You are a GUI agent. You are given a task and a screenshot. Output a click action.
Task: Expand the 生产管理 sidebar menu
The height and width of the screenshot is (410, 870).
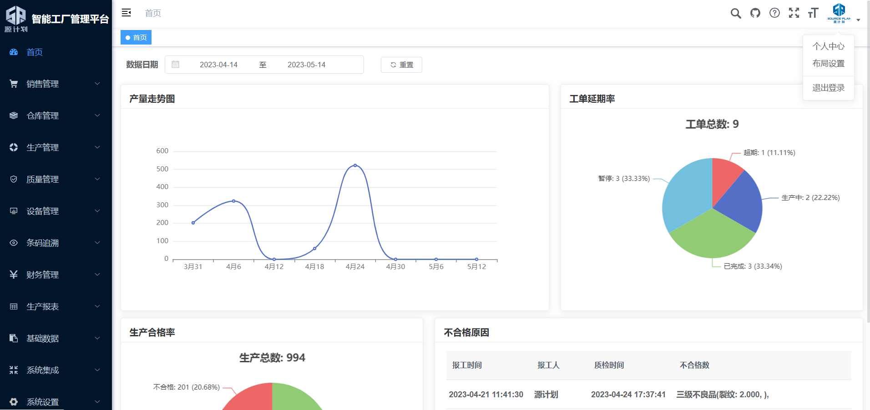point(56,147)
